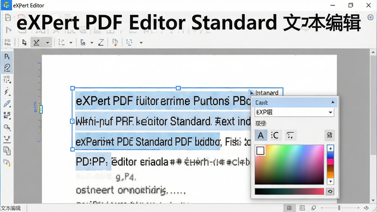Image resolution: width=377 pixels, height=212 pixels.
Task: Click the color strip up arrow
Action: [x=331, y=149]
